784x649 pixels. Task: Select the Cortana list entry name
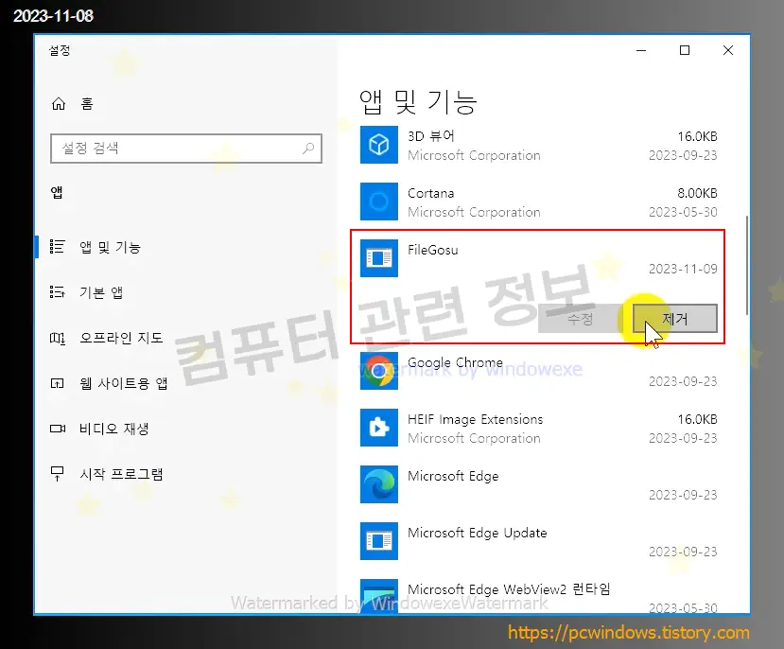coord(431,193)
